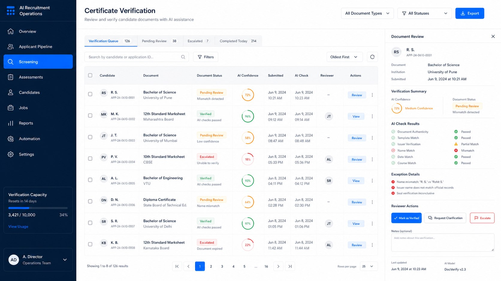
Task: Open more actions for R. S. row
Action: pyautogui.click(x=372, y=95)
